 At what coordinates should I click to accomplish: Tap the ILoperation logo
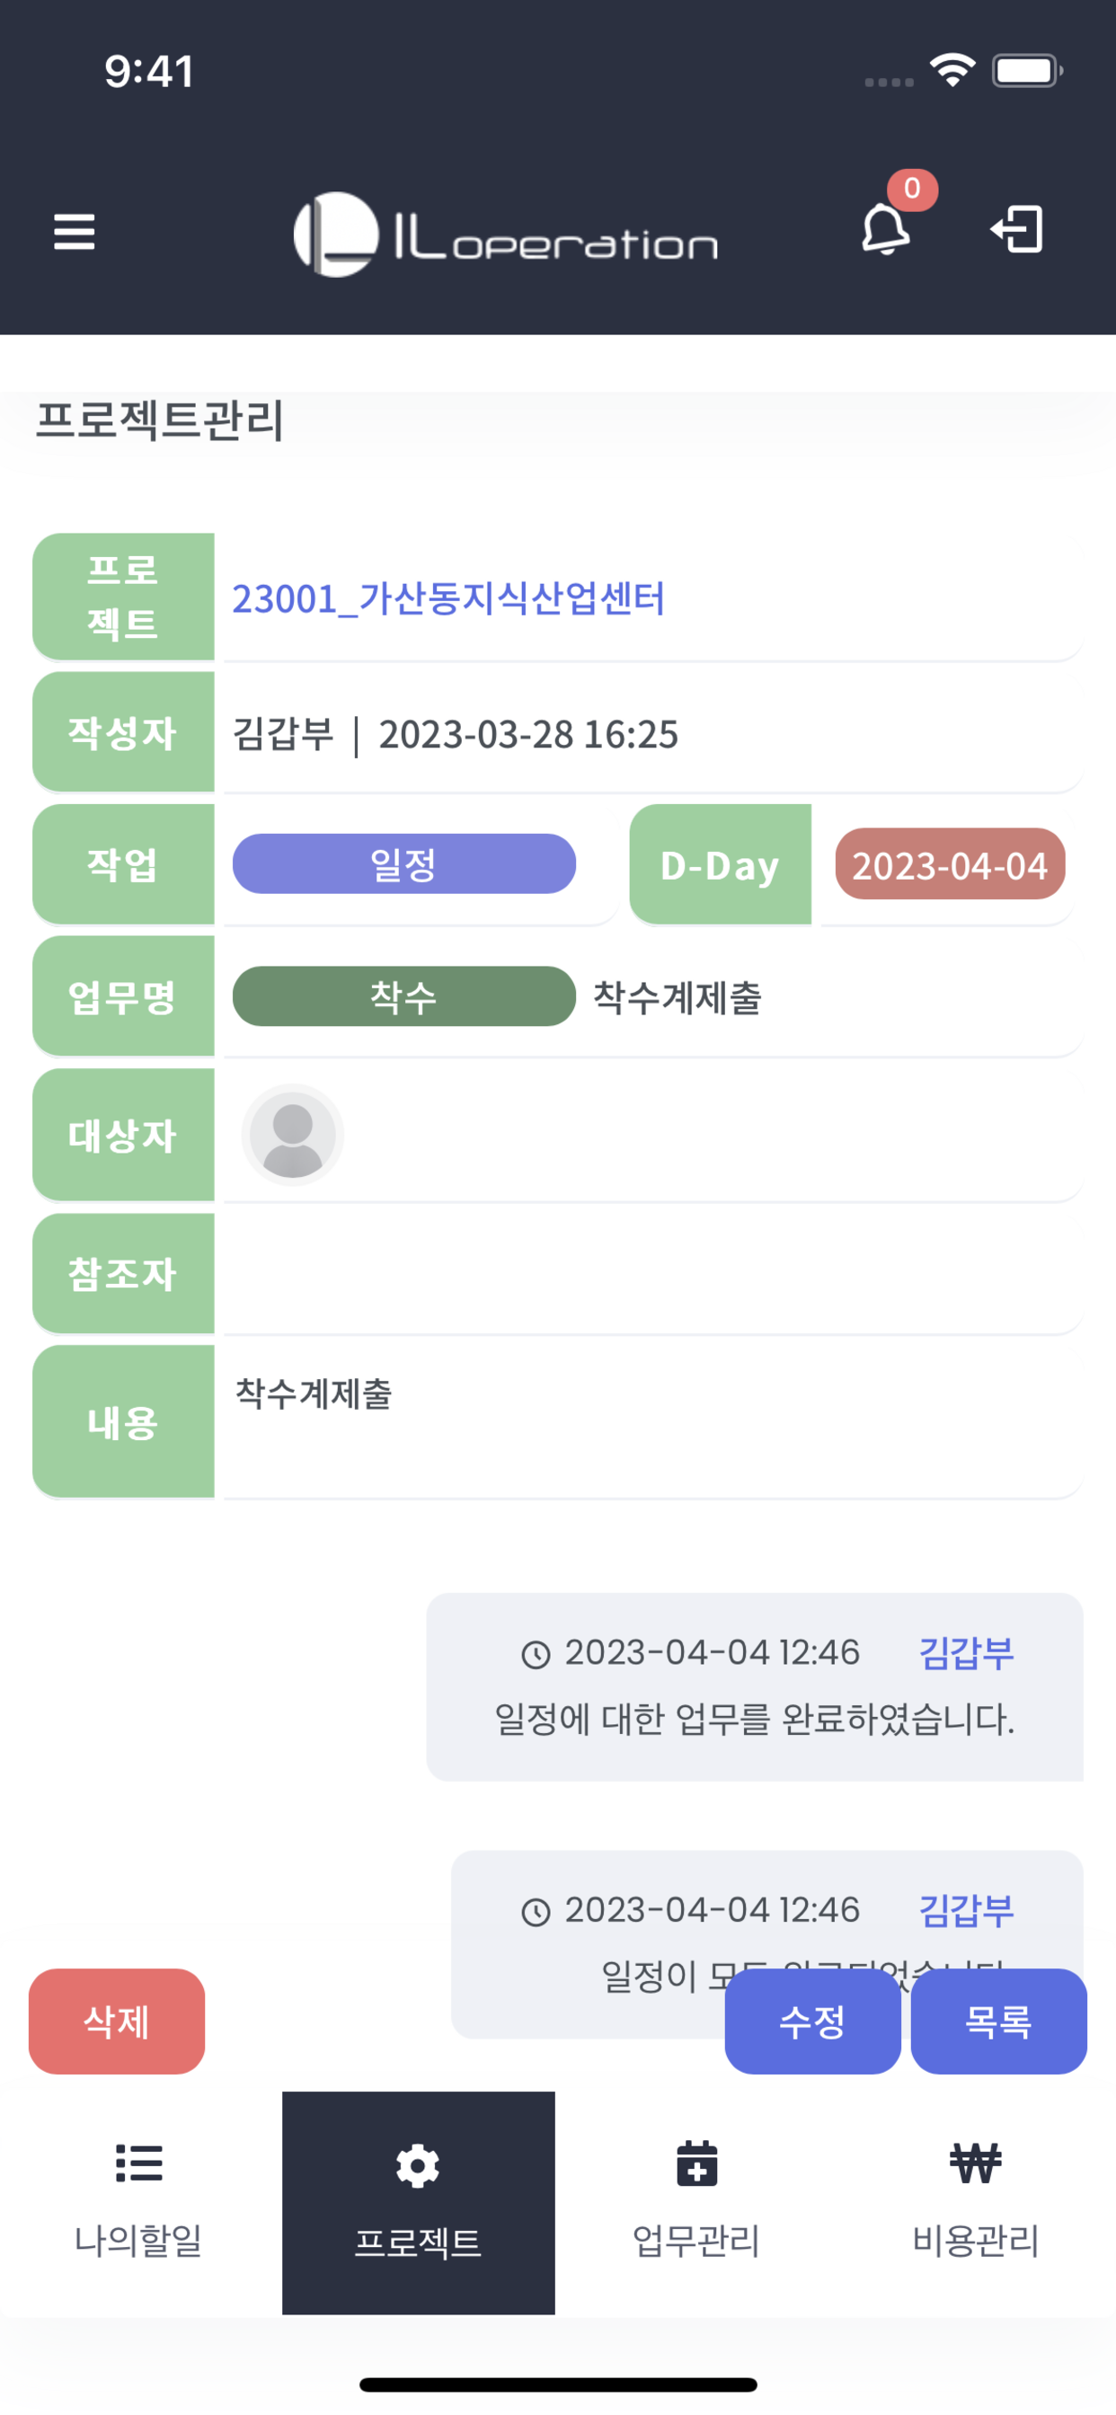[x=506, y=234]
